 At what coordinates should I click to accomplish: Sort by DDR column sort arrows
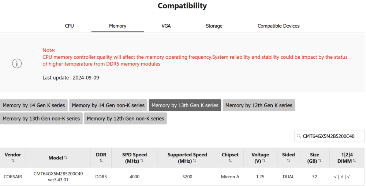pos(101,161)
